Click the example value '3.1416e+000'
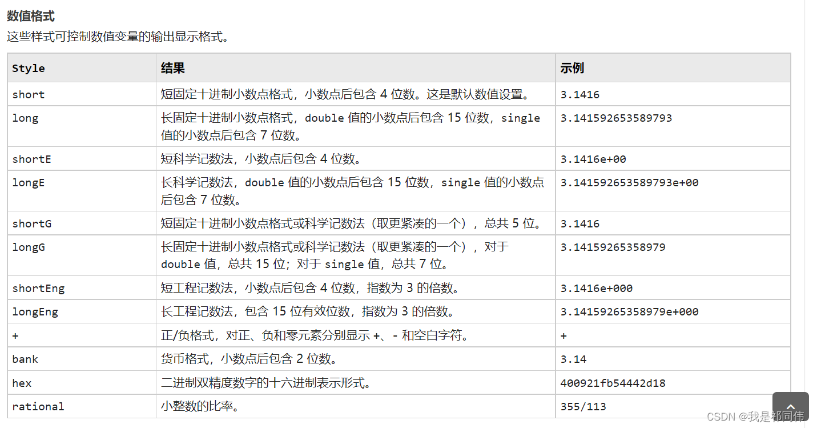The width and height of the screenshot is (813, 428). (x=596, y=288)
